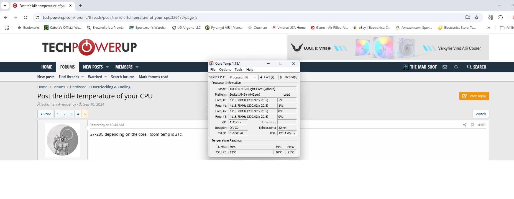
Task: Show more bookmarks with chevron
Action: pyautogui.click(x=489, y=28)
